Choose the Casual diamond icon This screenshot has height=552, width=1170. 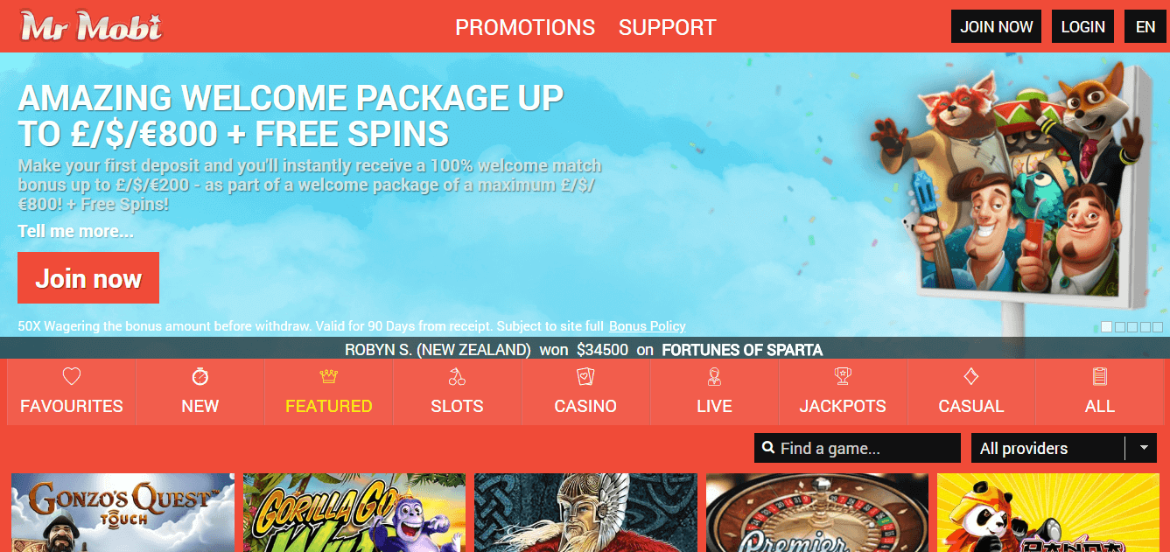(971, 377)
